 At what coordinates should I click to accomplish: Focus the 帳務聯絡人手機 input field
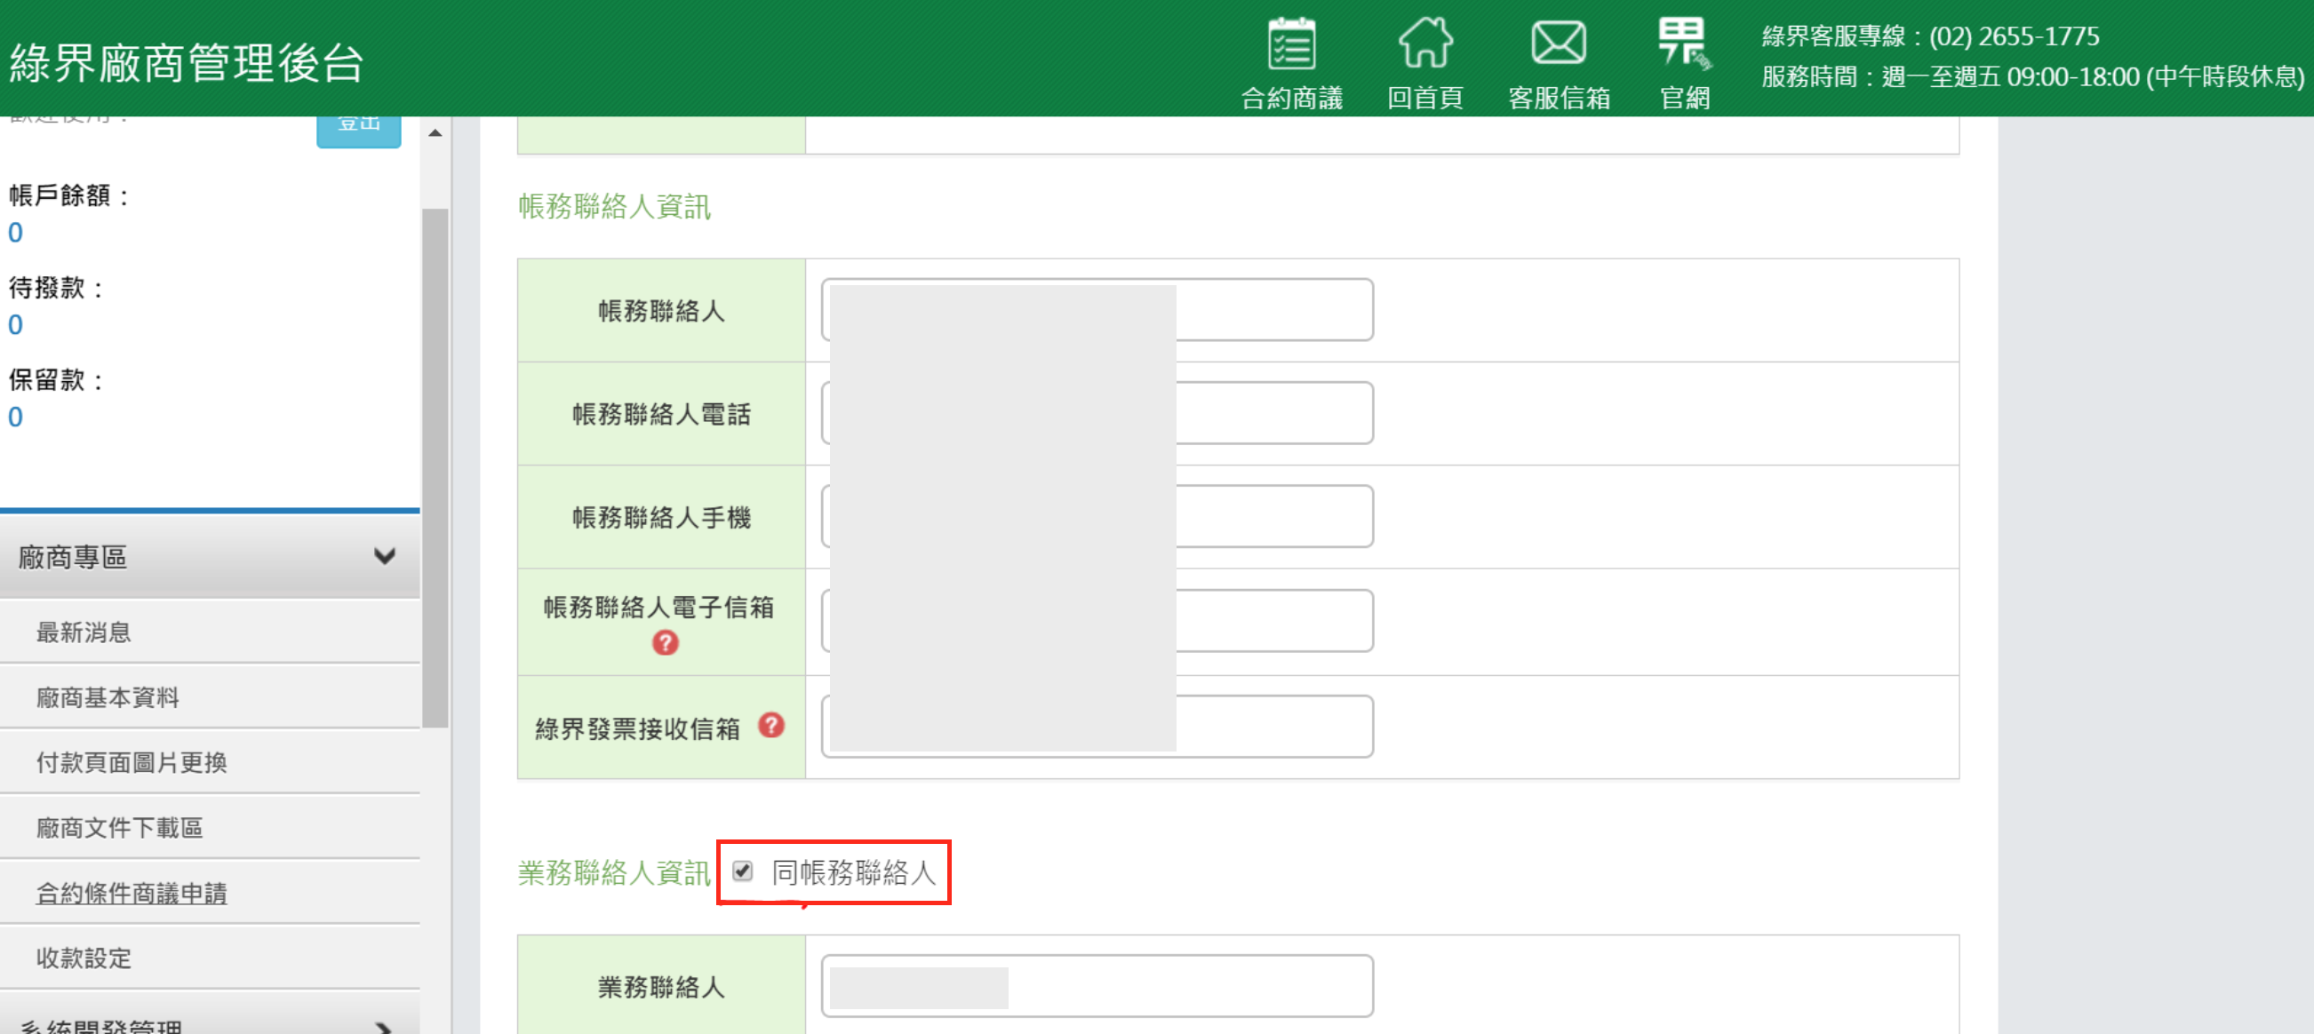[1097, 516]
